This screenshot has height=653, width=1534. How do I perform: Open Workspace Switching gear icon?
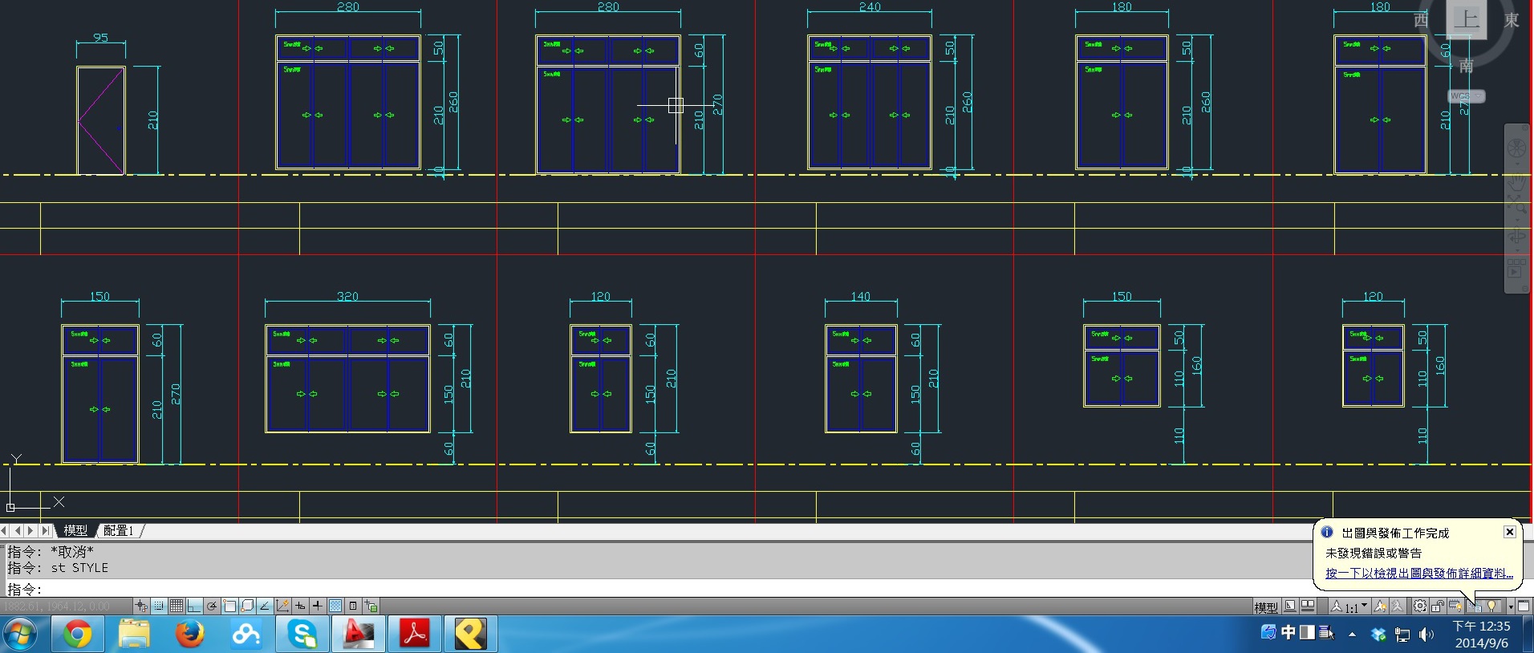[x=1420, y=606]
